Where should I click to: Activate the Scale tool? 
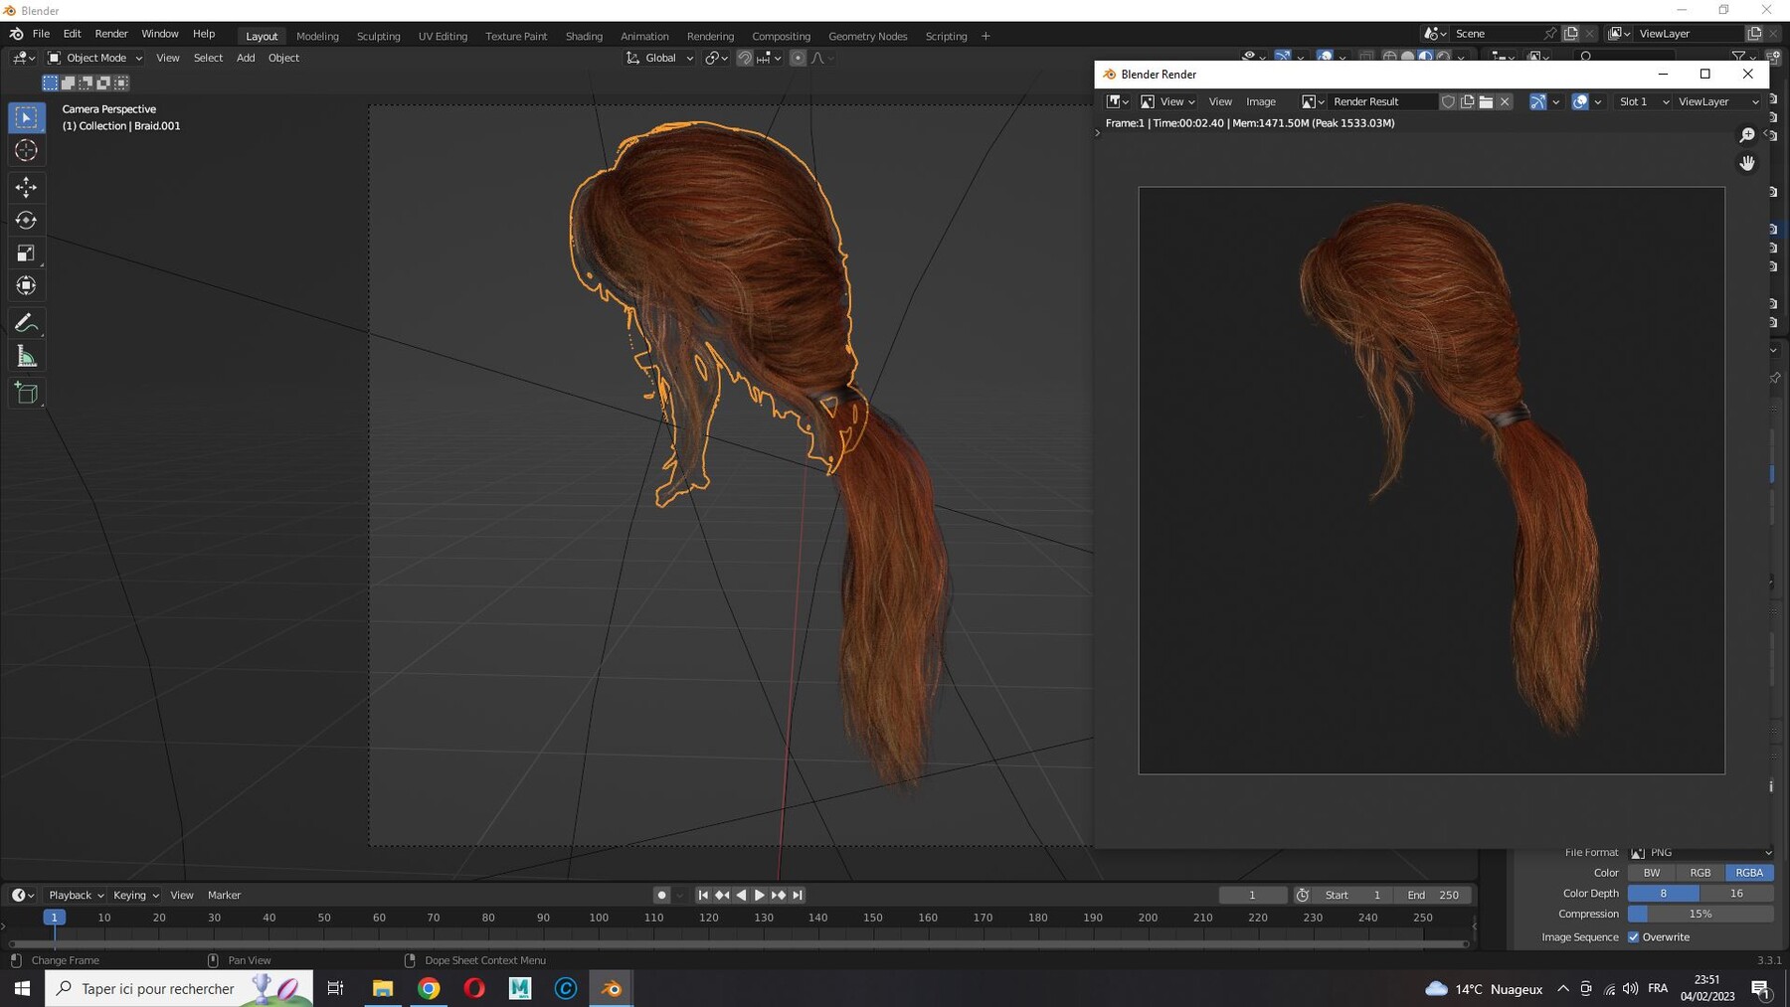pyautogui.click(x=27, y=253)
